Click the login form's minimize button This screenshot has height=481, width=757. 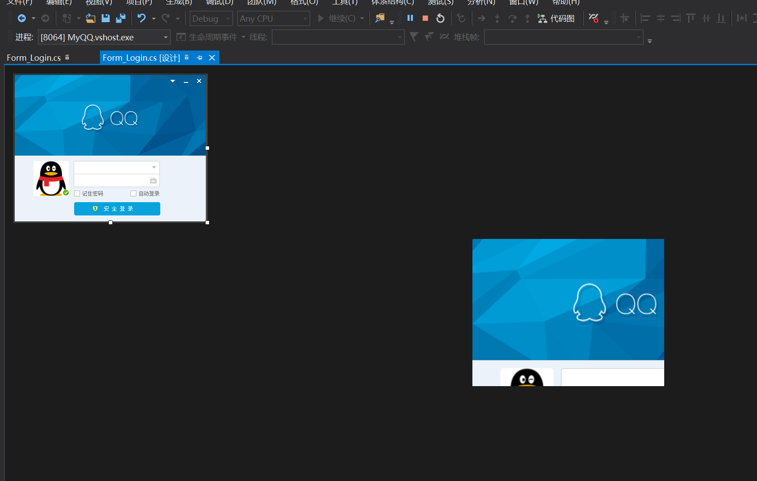pyautogui.click(x=186, y=81)
